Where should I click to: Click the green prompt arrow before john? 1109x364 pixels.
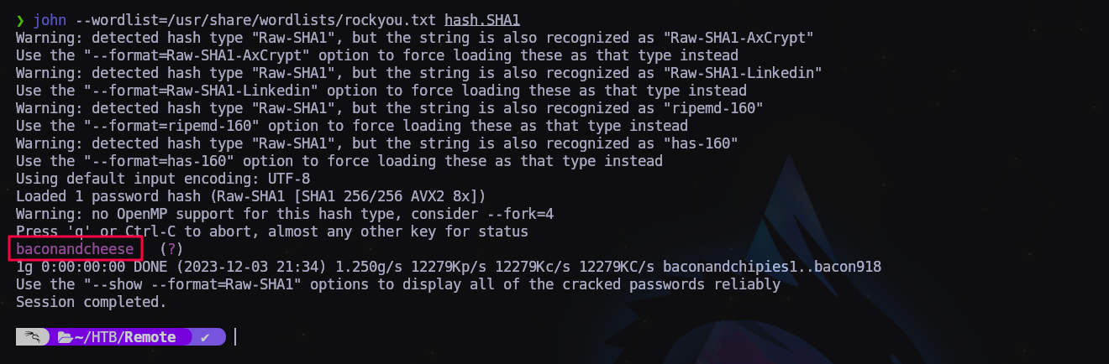(x=20, y=19)
